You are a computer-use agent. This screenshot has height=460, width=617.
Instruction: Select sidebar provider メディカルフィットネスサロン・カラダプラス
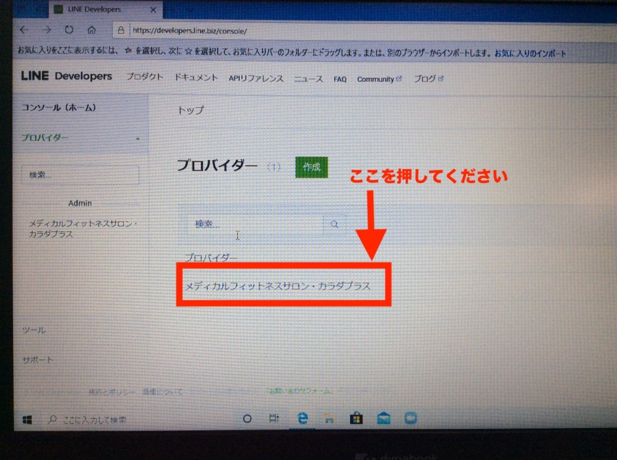(x=83, y=229)
